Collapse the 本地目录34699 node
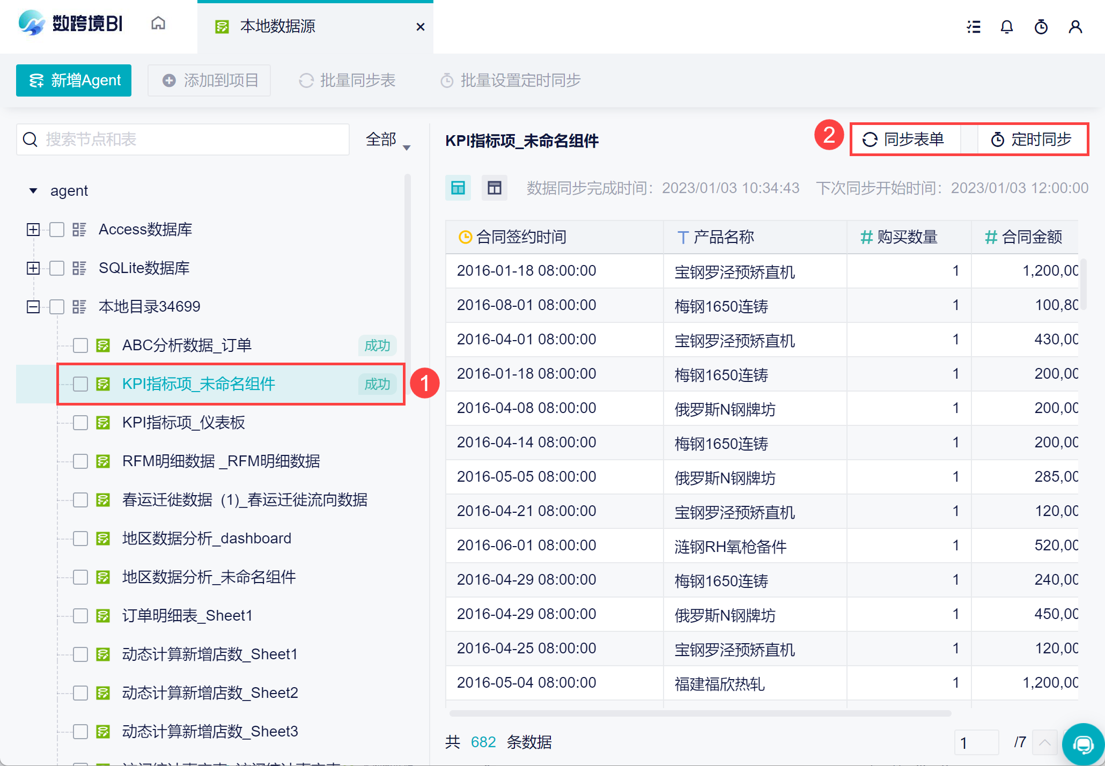This screenshot has width=1105, height=766. tap(33, 307)
